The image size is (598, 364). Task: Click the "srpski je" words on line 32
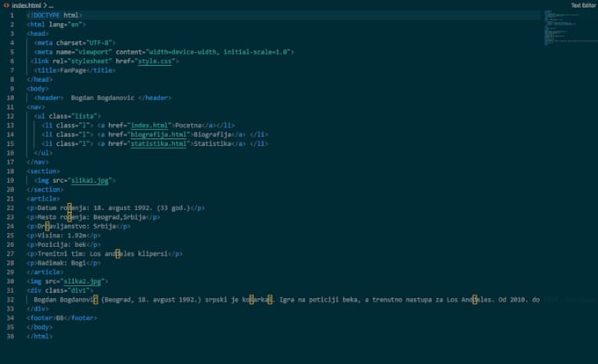(222, 300)
